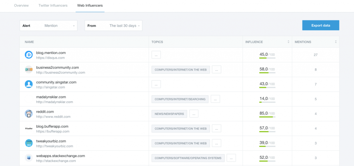Click the community.singstar.com name
Screen dimensions: 354x166
click(x=56, y=82)
